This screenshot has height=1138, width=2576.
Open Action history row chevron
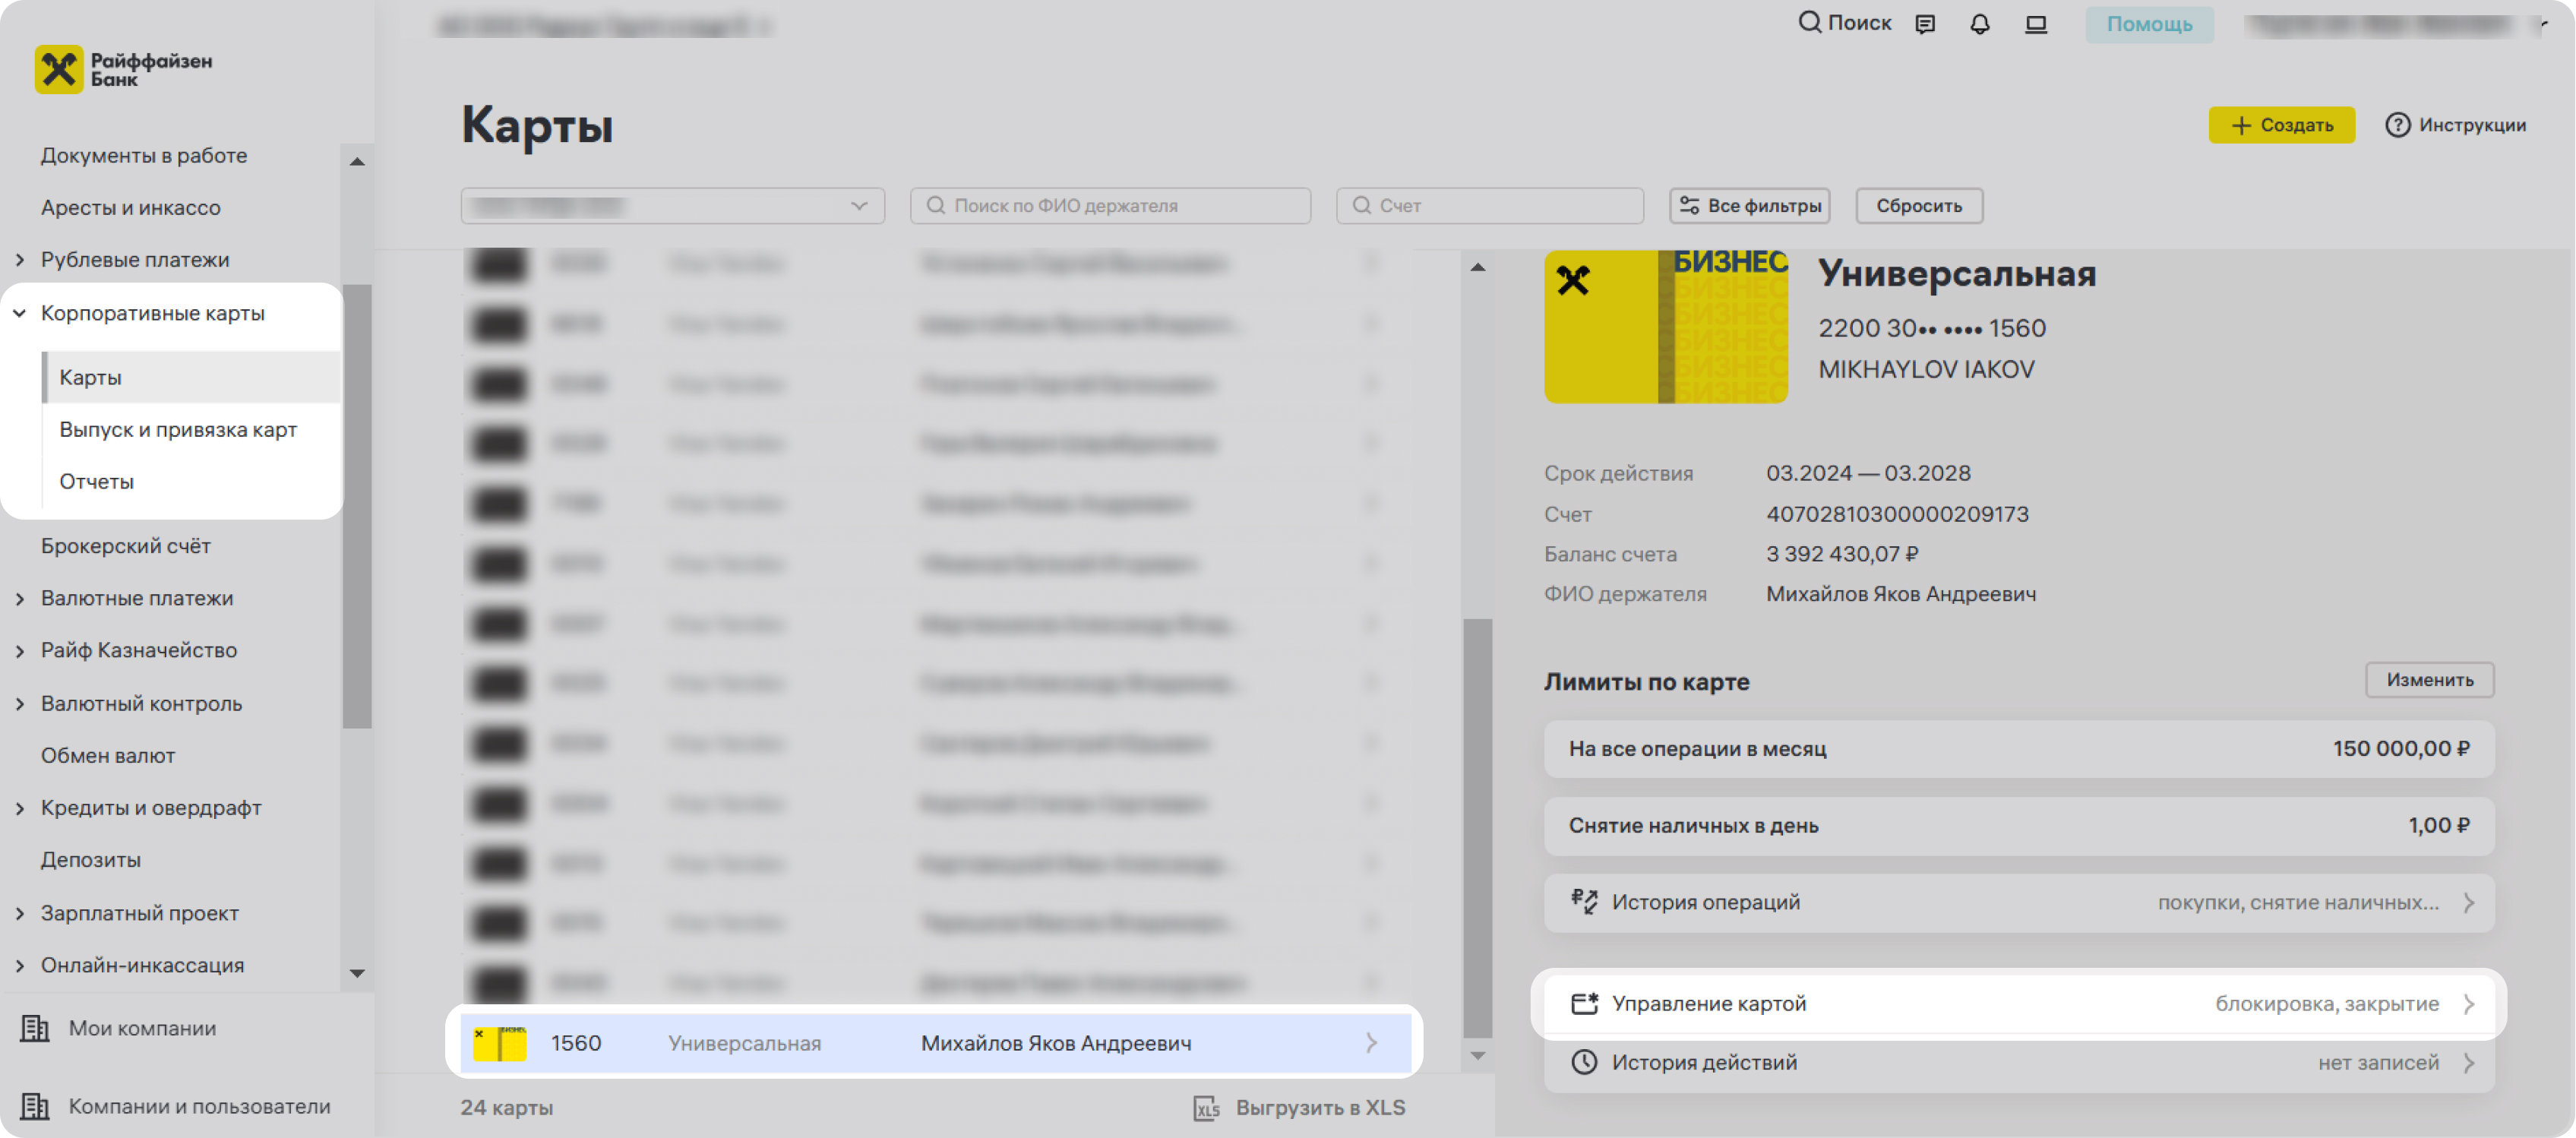[x=2469, y=1063]
